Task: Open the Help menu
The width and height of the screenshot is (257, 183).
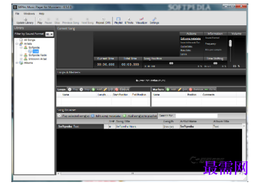Action: pos(42,13)
